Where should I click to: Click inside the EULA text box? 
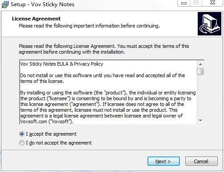point(108,92)
